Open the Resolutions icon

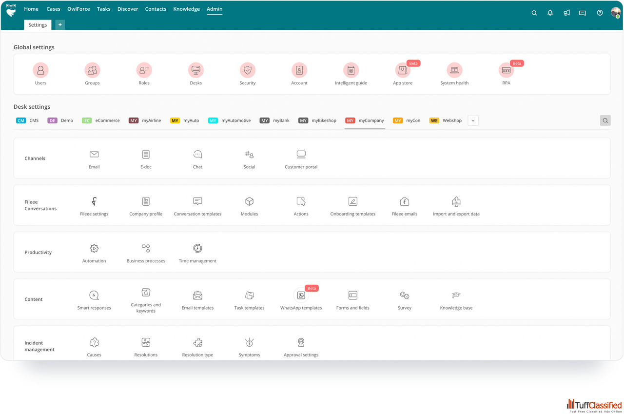(146, 342)
